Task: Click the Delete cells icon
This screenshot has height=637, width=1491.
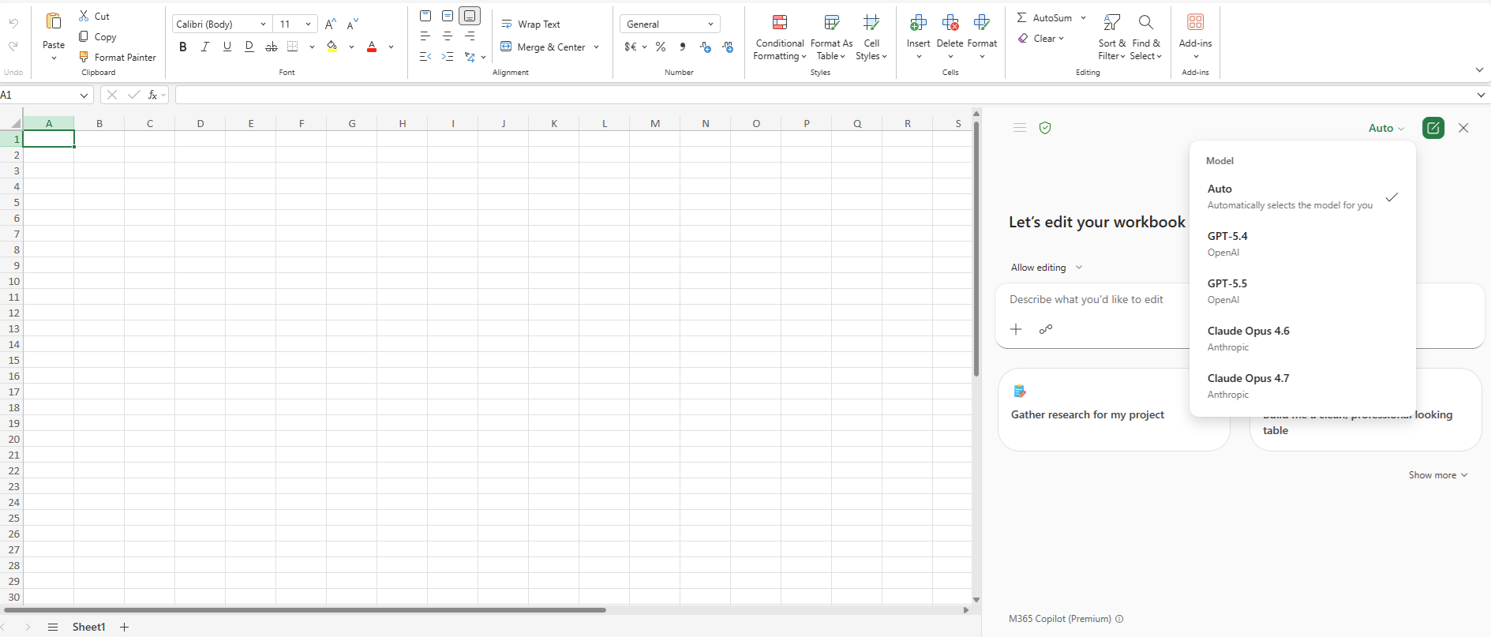Action: pos(950,23)
